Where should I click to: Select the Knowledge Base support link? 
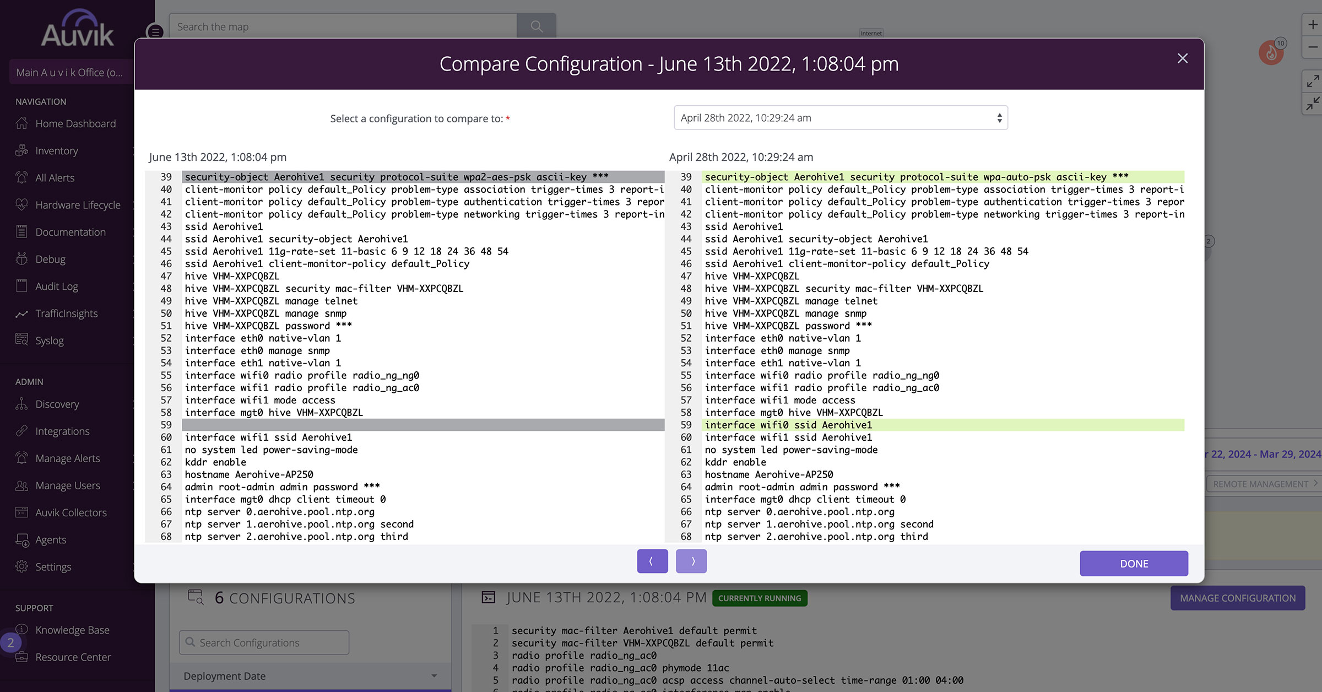point(73,630)
